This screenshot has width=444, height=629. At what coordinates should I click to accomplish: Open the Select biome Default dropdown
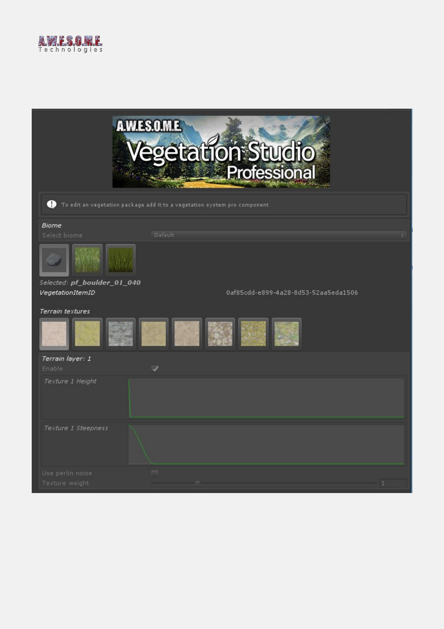[x=279, y=235]
